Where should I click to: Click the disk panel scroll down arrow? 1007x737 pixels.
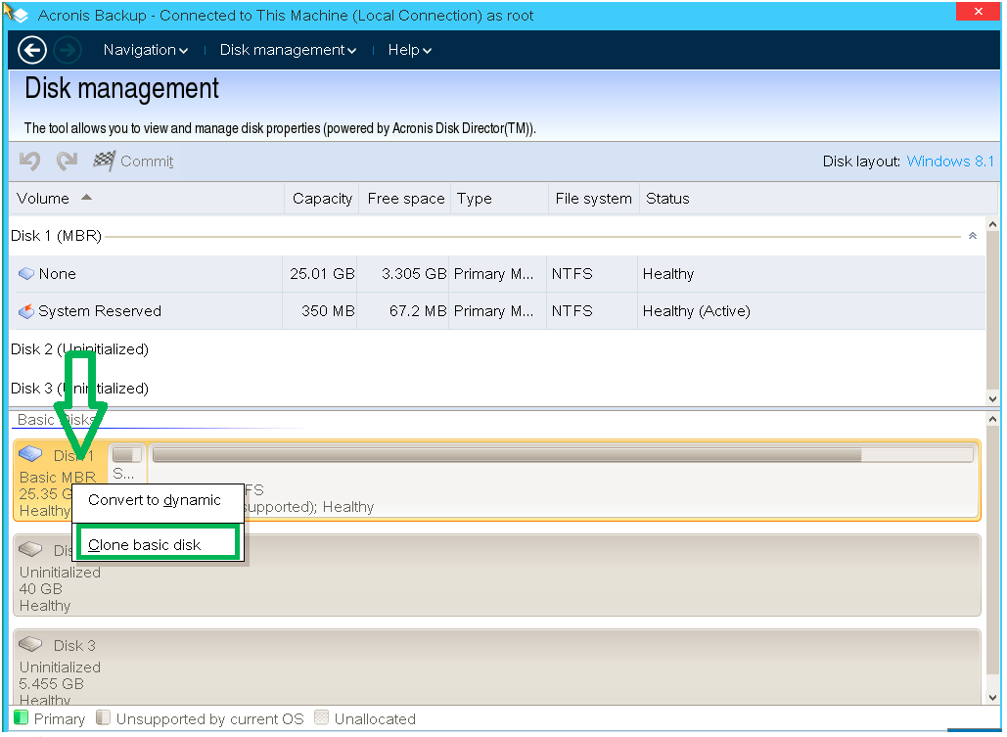993,697
